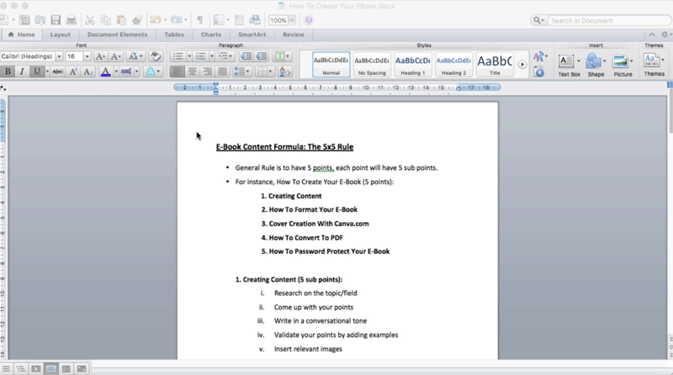Click the Picture insert icon
673x375 pixels.
point(623,63)
